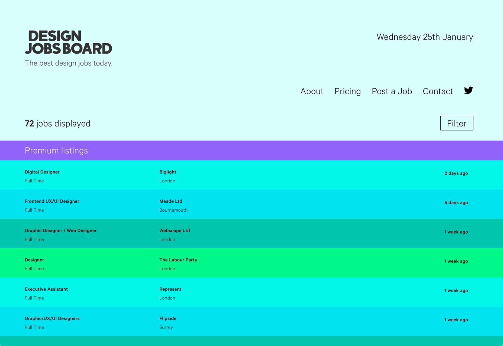Viewport: 503px width, 346px height.
Task: Click 'The best design jobs today.' tagline
Action: (69, 63)
